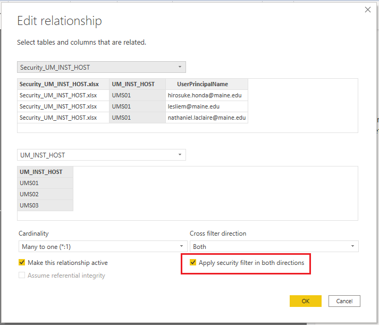
Task: Uncheck Apply security filter in both directions
Action: click(193, 262)
